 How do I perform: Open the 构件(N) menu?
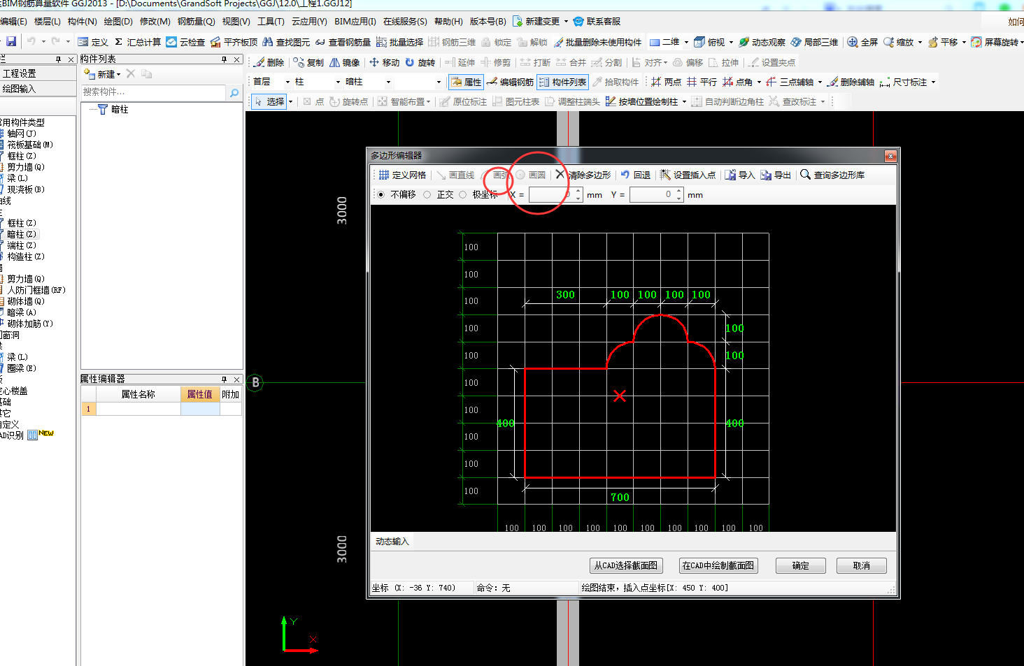(x=83, y=22)
